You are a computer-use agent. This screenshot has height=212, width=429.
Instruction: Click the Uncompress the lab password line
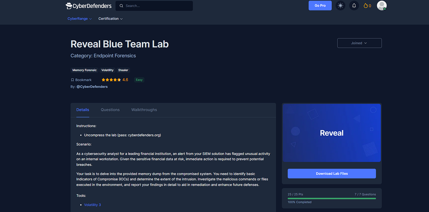(123, 135)
